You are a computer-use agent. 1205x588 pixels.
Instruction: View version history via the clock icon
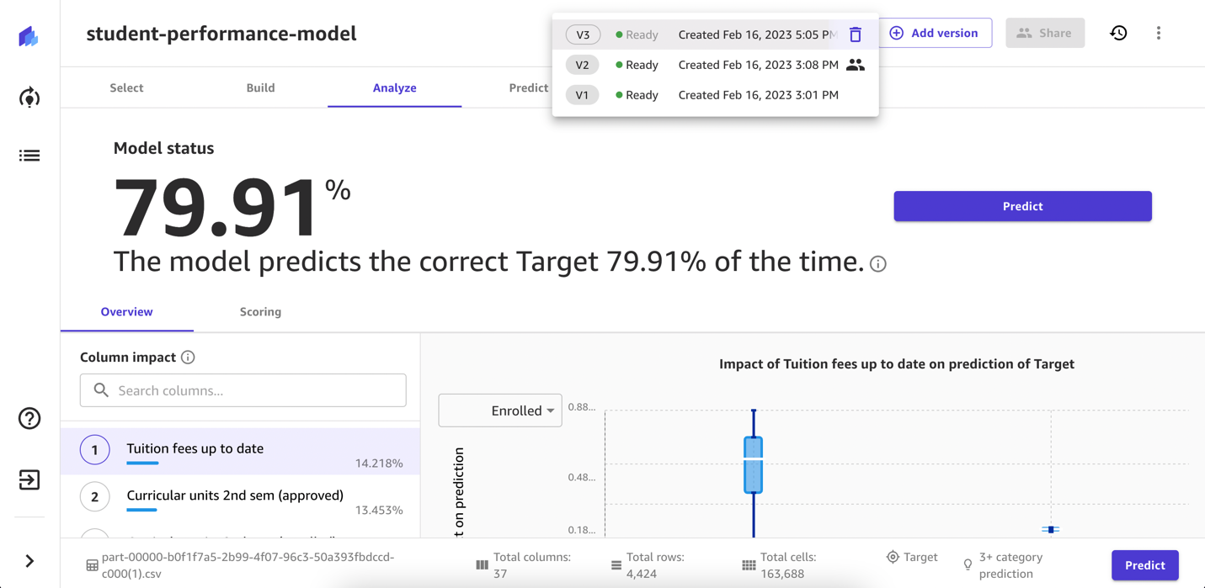tap(1118, 32)
